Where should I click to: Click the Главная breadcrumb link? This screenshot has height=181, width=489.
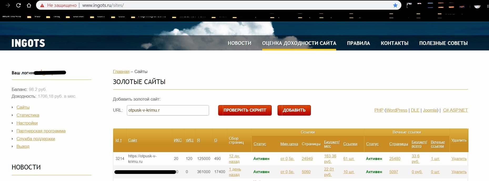pos(121,71)
